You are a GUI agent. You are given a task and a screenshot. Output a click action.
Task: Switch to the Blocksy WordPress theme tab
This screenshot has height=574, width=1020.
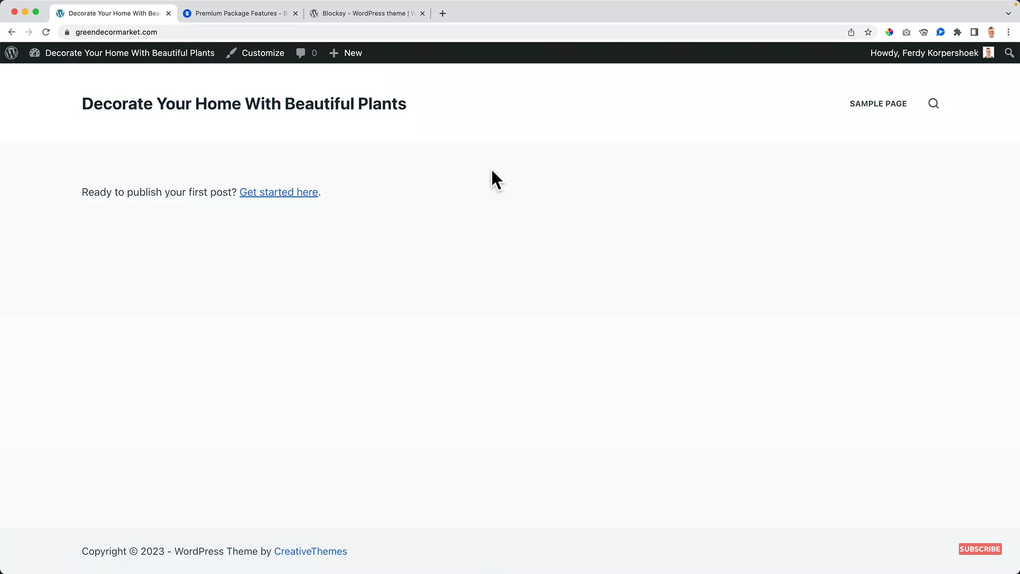click(367, 13)
